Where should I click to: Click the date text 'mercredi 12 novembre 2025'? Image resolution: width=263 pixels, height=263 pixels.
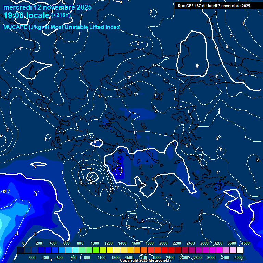click(48, 8)
